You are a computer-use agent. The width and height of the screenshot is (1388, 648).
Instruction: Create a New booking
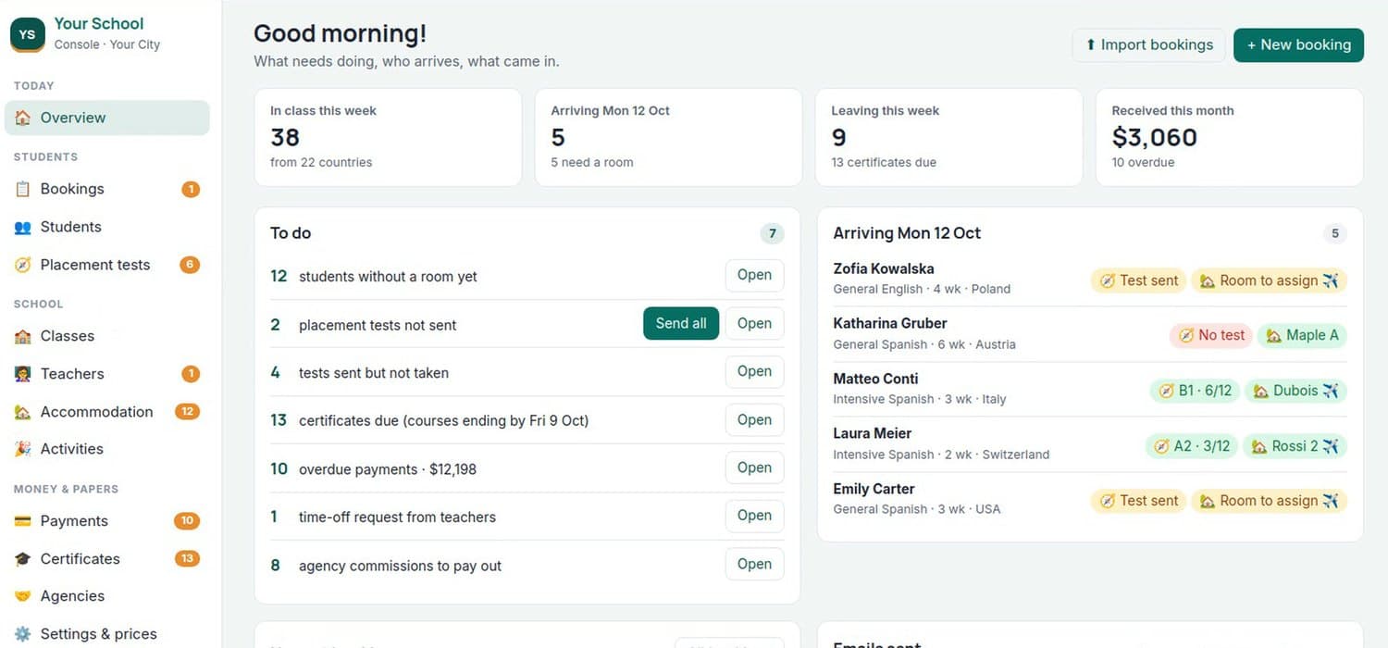(x=1298, y=45)
